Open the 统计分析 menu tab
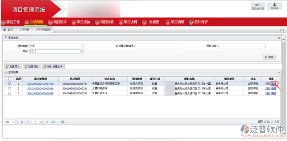The image size is (287, 141). tap(199, 22)
